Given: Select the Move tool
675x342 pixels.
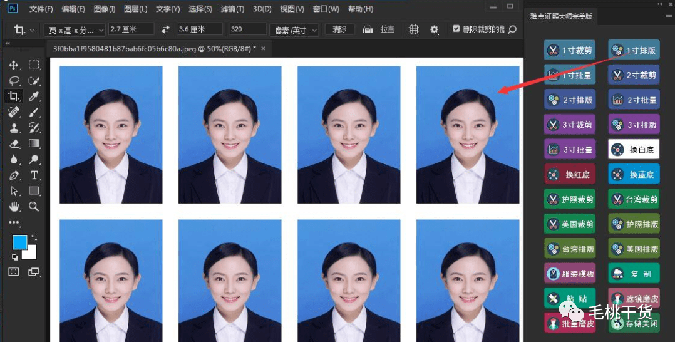Looking at the screenshot, I should pyautogui.click(x=14, y=65).
